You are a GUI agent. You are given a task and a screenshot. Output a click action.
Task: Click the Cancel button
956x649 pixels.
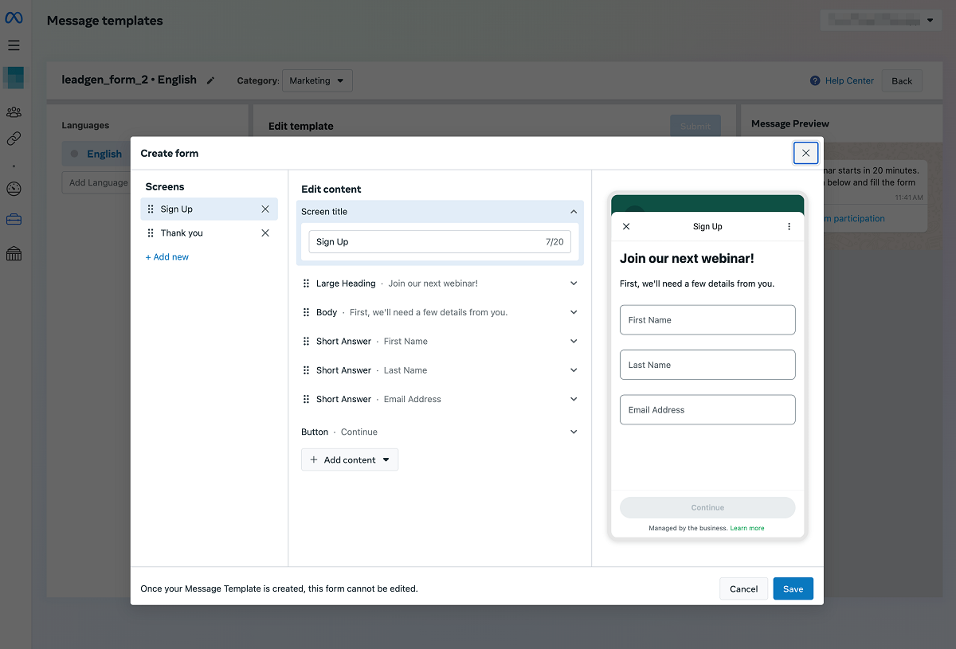[743, 589]
